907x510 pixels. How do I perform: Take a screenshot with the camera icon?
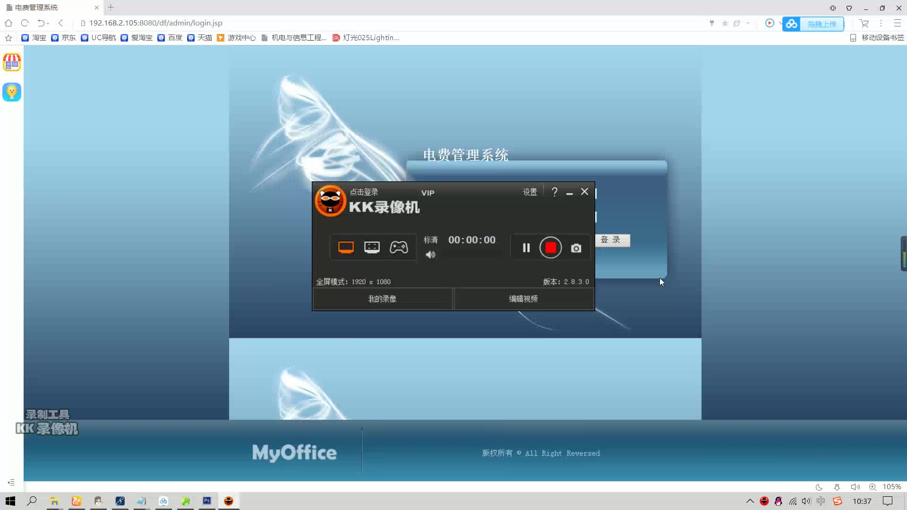tap(576, 247)
